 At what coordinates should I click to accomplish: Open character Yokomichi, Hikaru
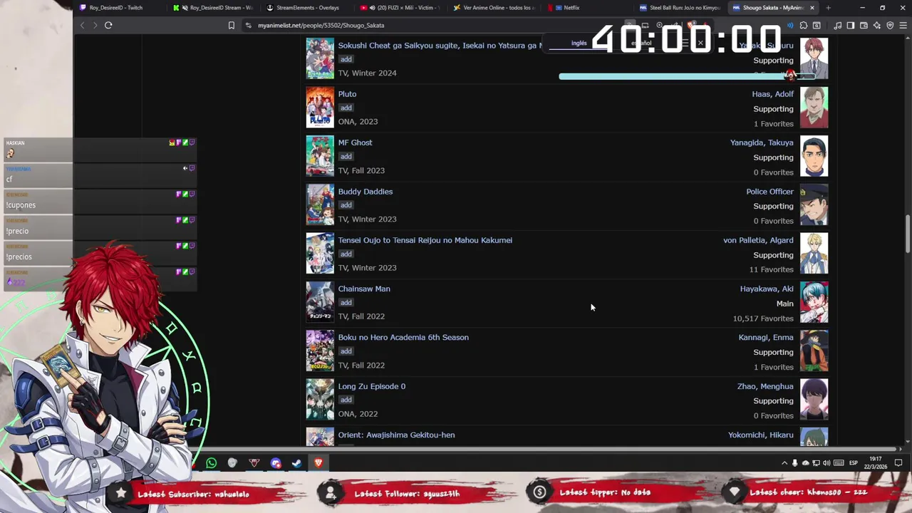click(761, 435)
